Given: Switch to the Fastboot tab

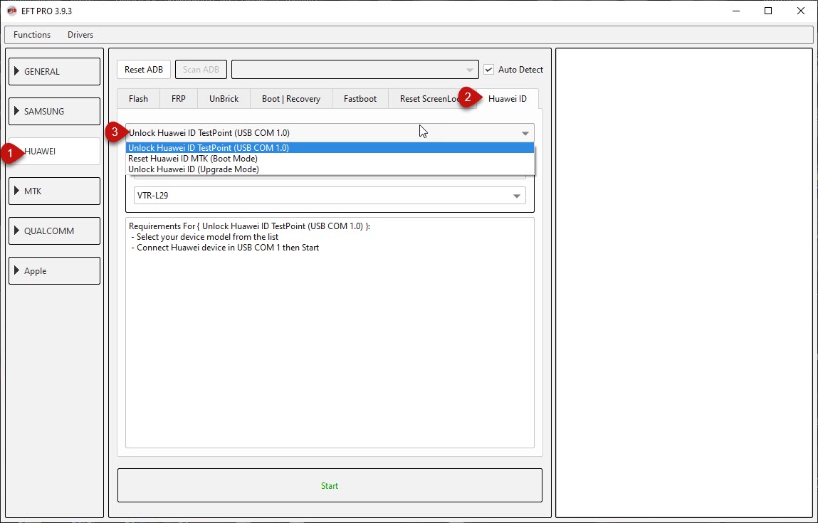Looking at the screenshot, I should coord(360,98).
